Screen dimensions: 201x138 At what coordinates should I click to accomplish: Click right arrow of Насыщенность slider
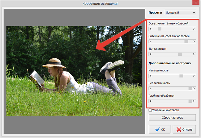194,76
